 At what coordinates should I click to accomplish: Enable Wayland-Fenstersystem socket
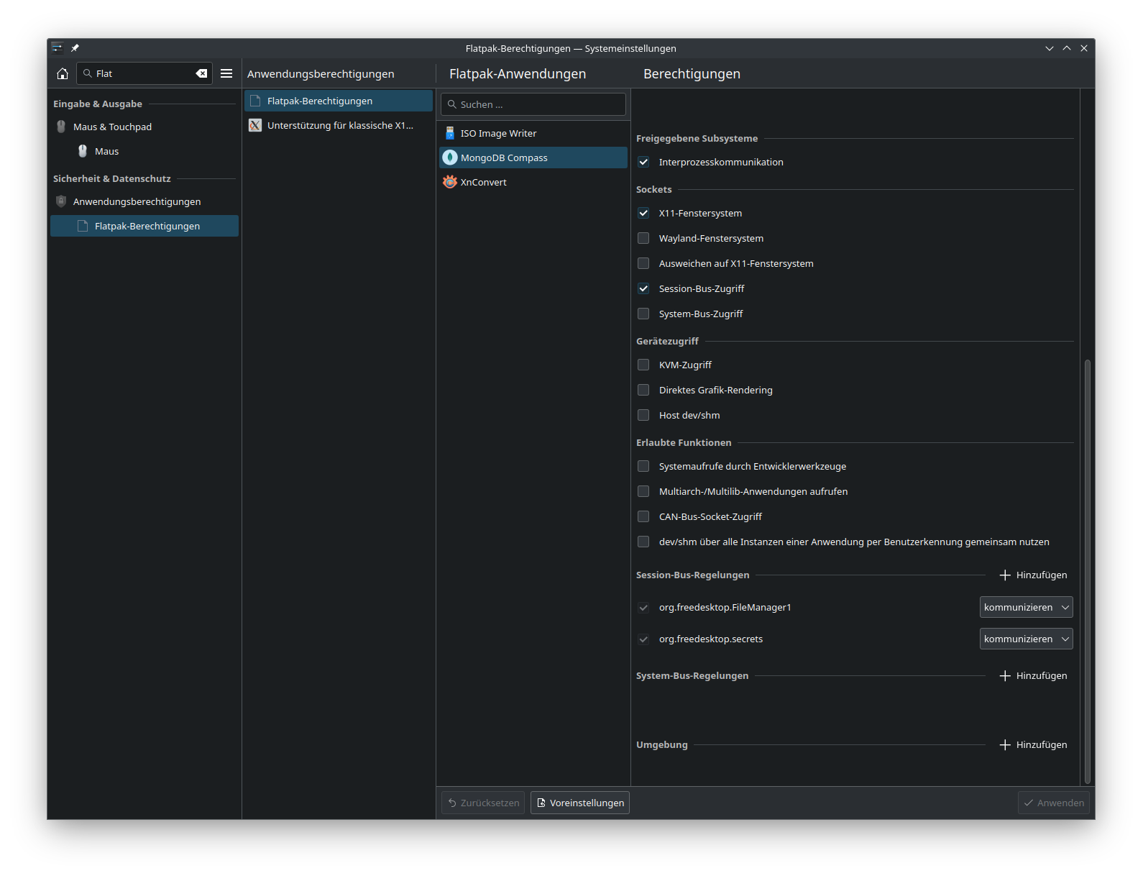[643, 238]
